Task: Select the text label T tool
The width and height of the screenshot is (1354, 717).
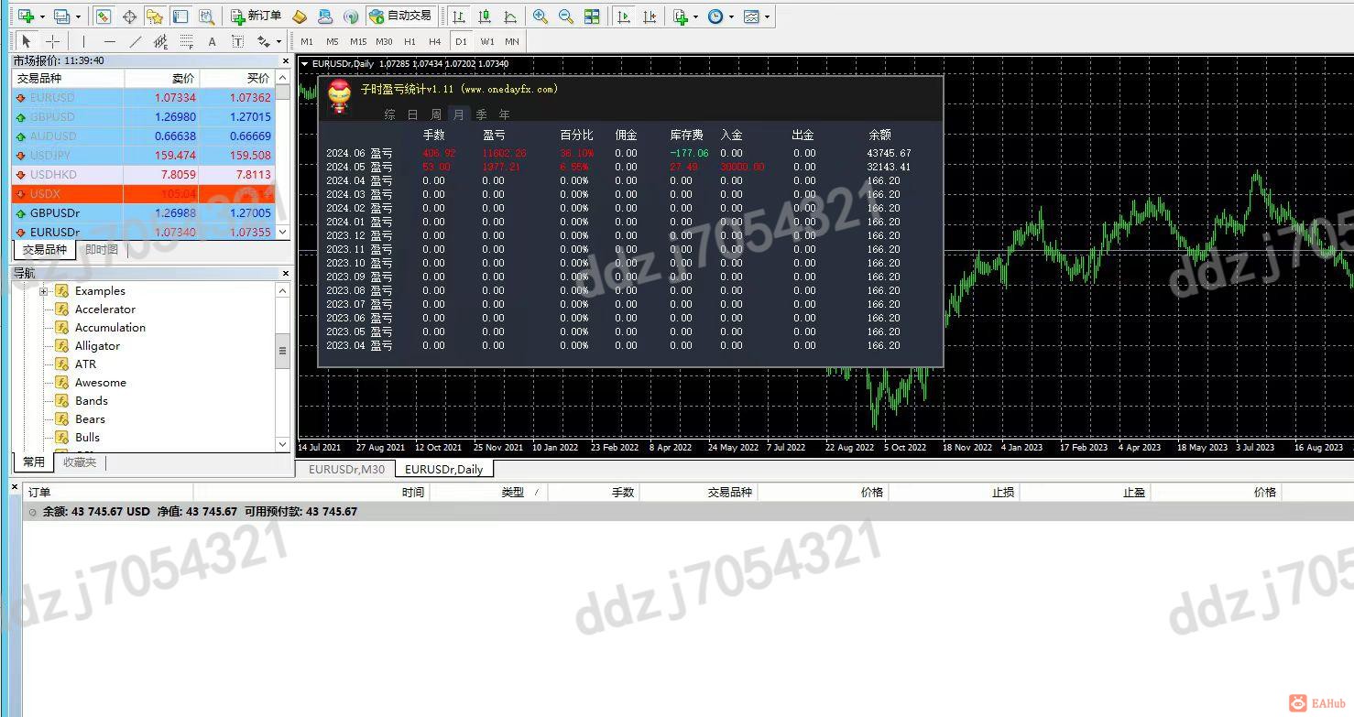Action: coord(237,41)
